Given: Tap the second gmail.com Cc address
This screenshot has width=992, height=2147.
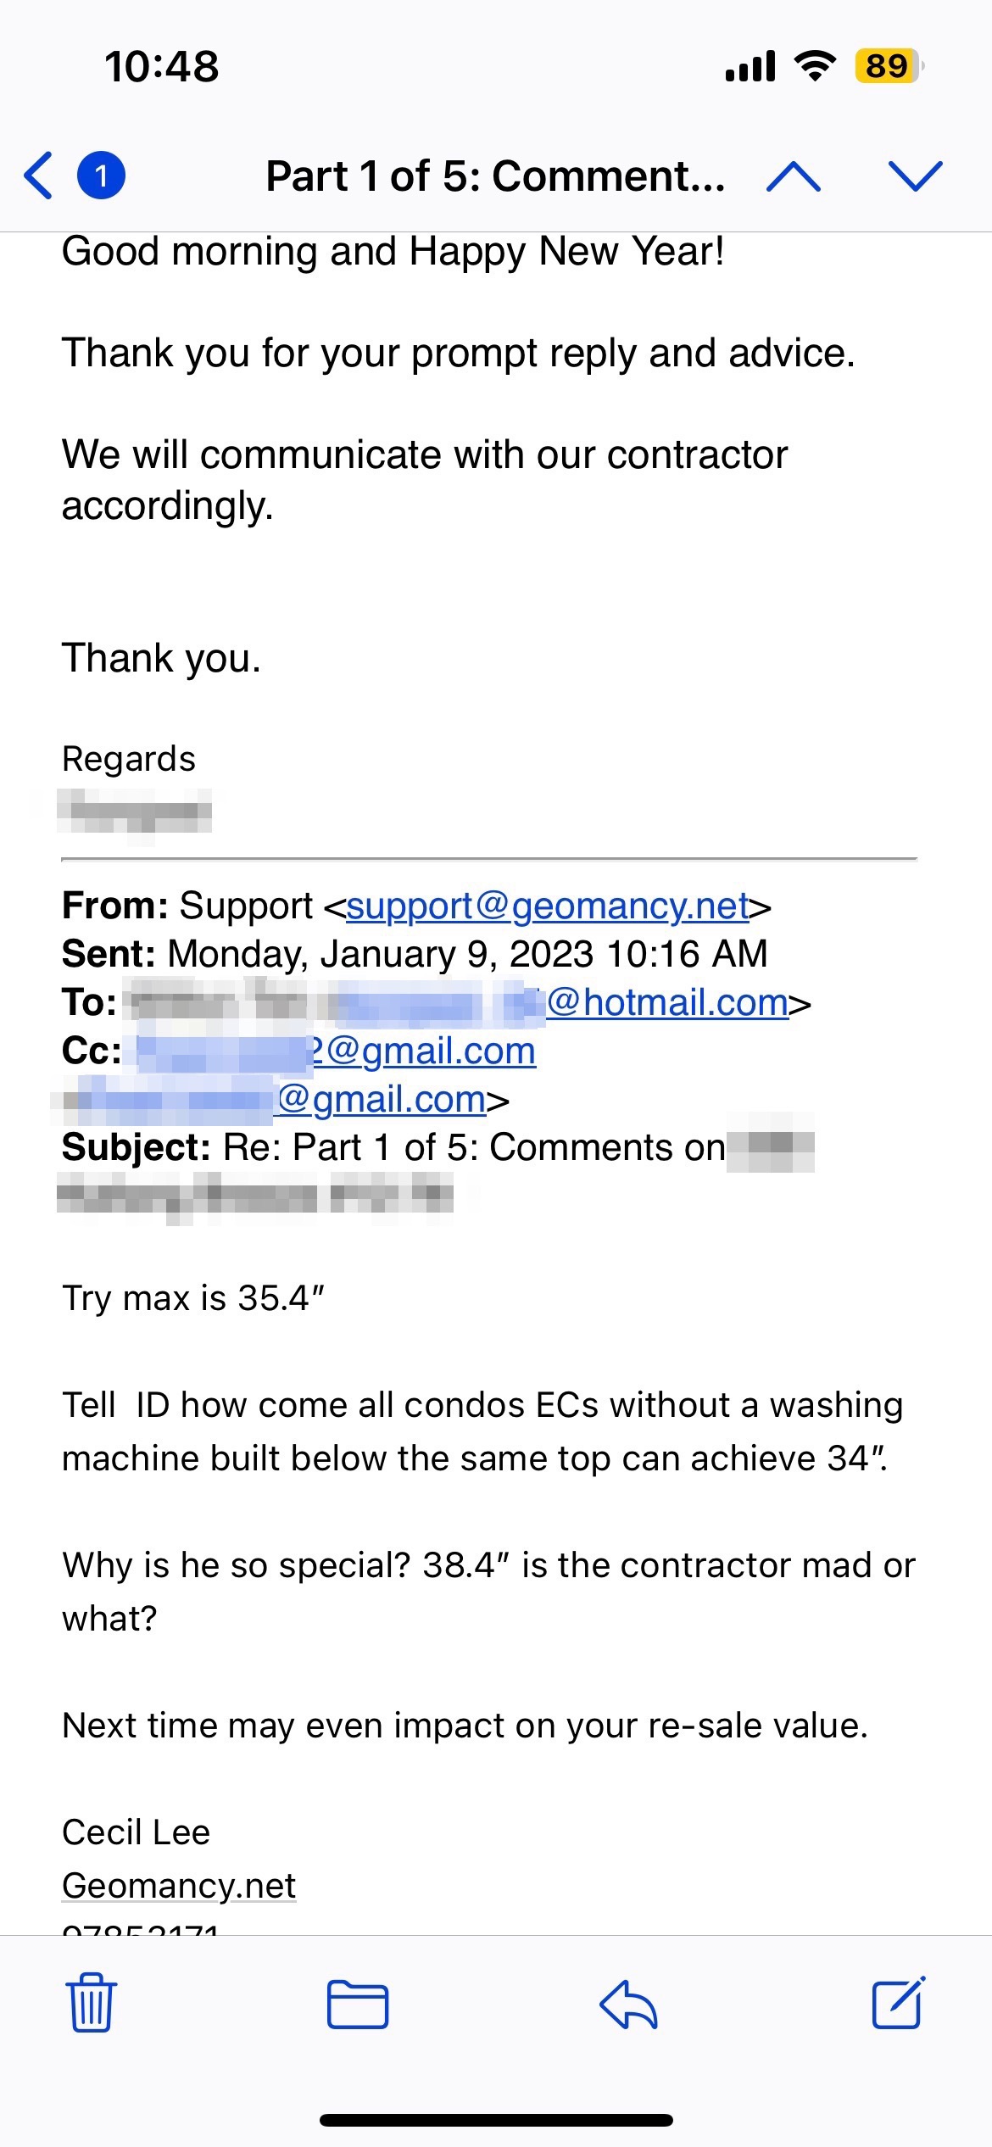Looking at the screenshot, I should [x=382, y=1100].
